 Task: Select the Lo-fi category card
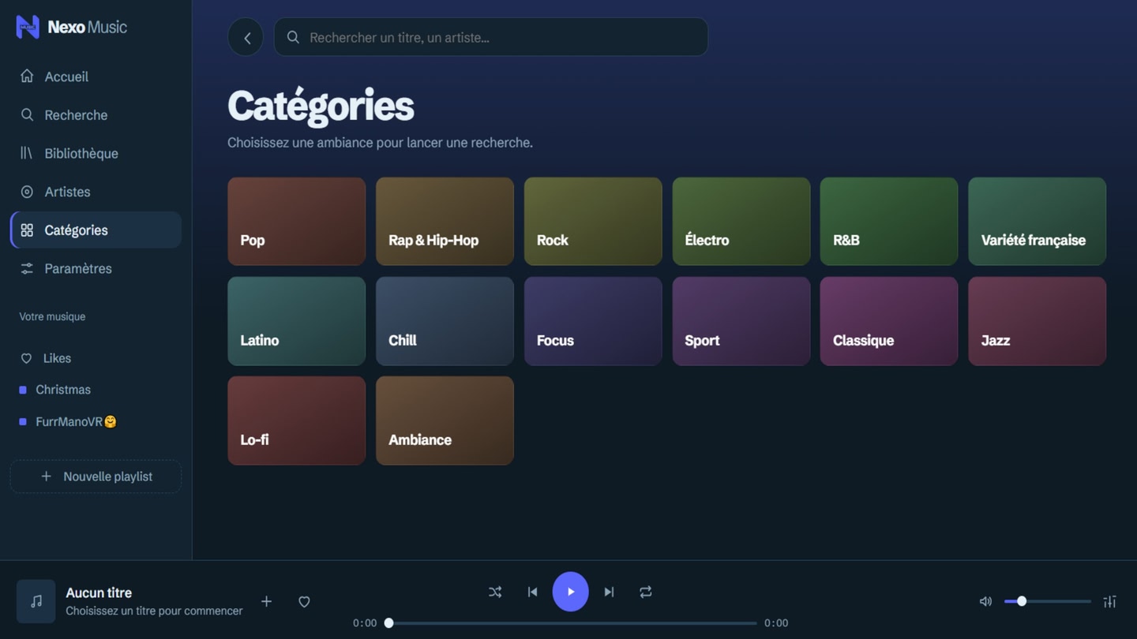point(297,420)
